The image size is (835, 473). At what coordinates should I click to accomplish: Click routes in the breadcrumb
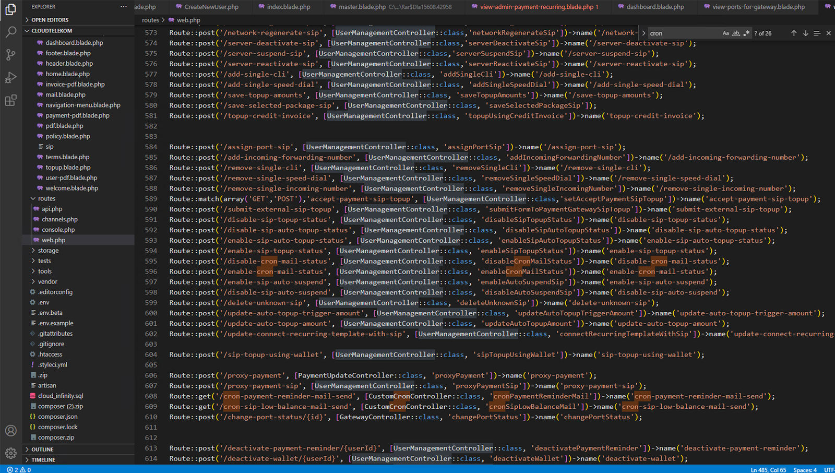(150, 20)
